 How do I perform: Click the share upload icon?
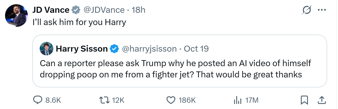pos(321,100)
